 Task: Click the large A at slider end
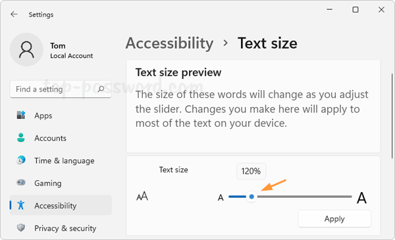[361, 198]
